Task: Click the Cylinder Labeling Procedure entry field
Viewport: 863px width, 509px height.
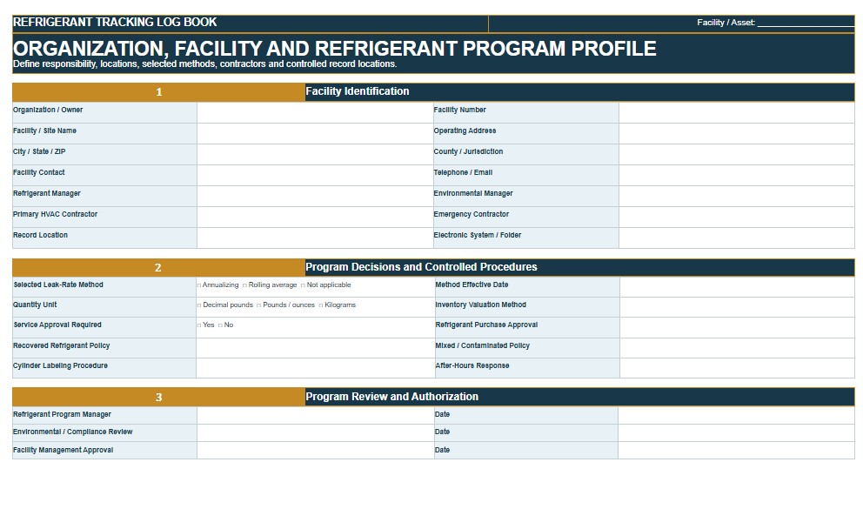Action: pyautogui.click(x=316, y=368)
